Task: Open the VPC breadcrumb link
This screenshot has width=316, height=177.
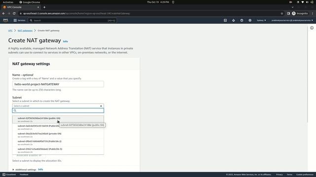Action: click(10, 30)
